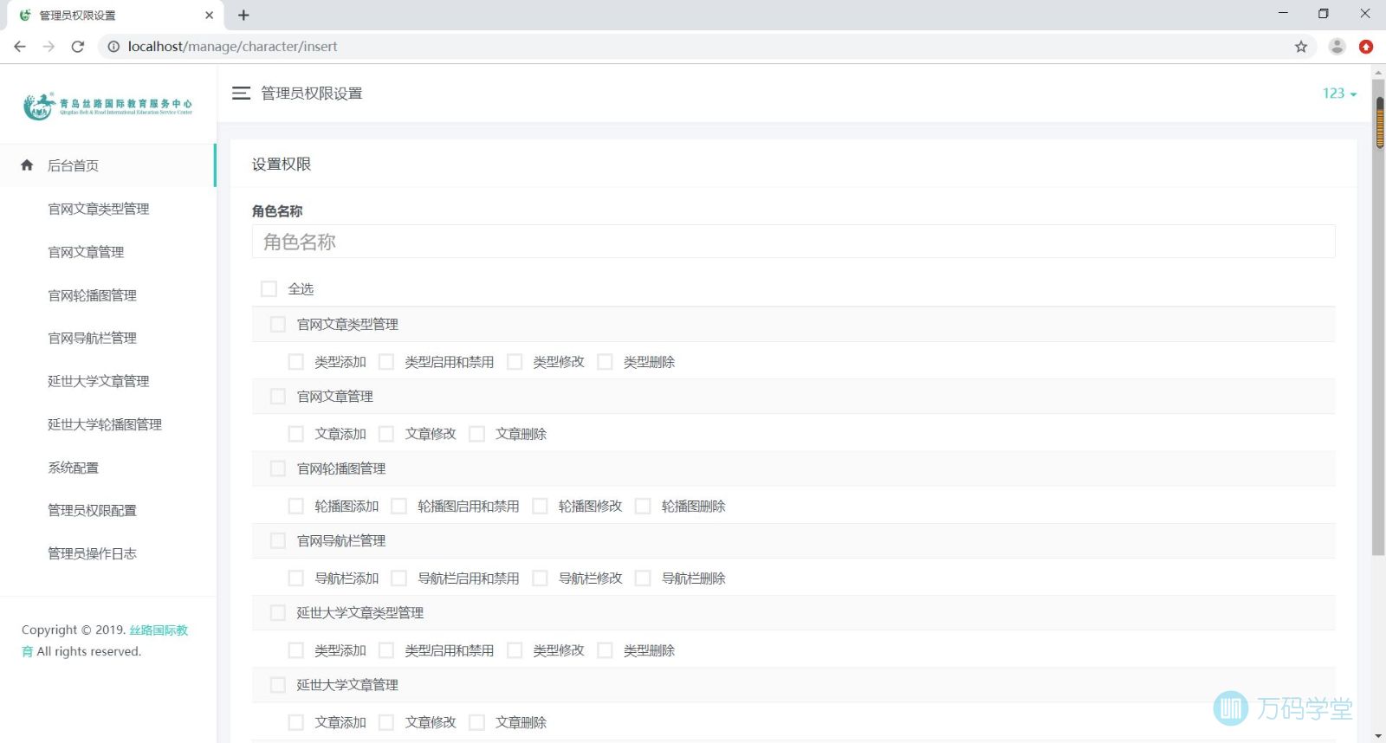Reload the page with the refresh icon
Screen dimensions: 1386x743
(x=78, y=47)
